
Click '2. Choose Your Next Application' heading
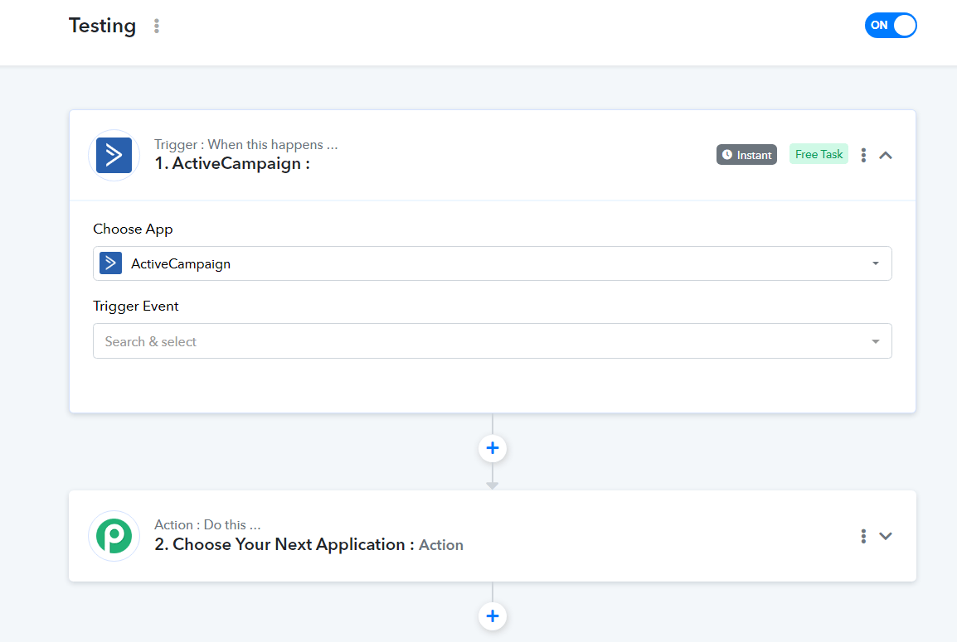point(284,544)
